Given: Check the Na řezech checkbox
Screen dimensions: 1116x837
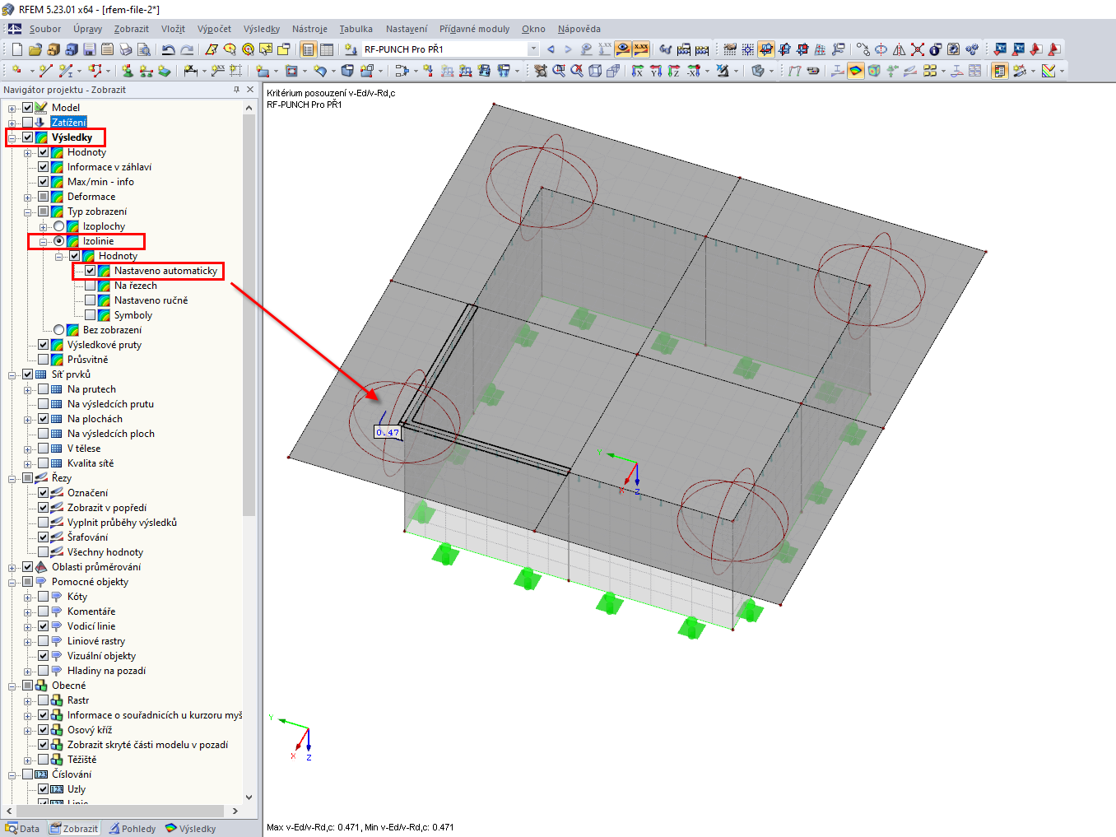Looking at the screenshot, I should point(91,286).
